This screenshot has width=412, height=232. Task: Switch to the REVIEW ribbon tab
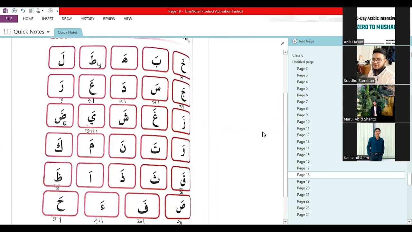click(x=109, y=19)
